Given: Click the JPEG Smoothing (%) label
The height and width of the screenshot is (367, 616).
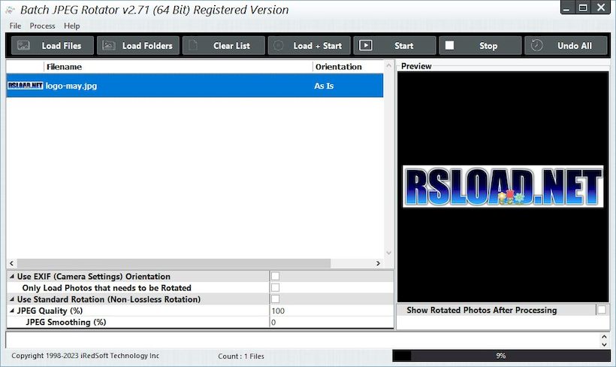Looking at the screenshot, I should coord(65,322).
